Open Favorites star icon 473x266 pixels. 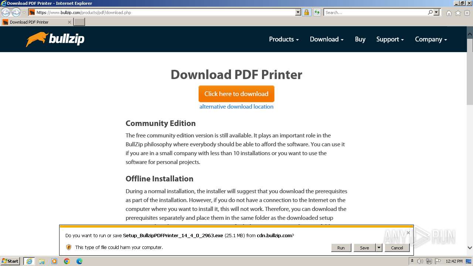(x=458, y=13)
